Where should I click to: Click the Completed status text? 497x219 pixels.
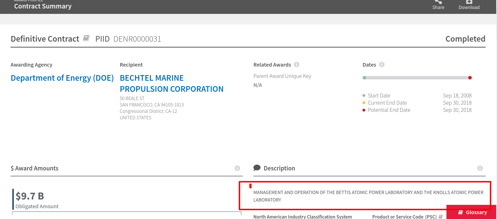point(465,39)
